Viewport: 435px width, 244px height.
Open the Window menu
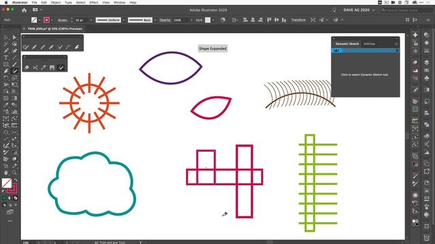[x=120, y=3]
